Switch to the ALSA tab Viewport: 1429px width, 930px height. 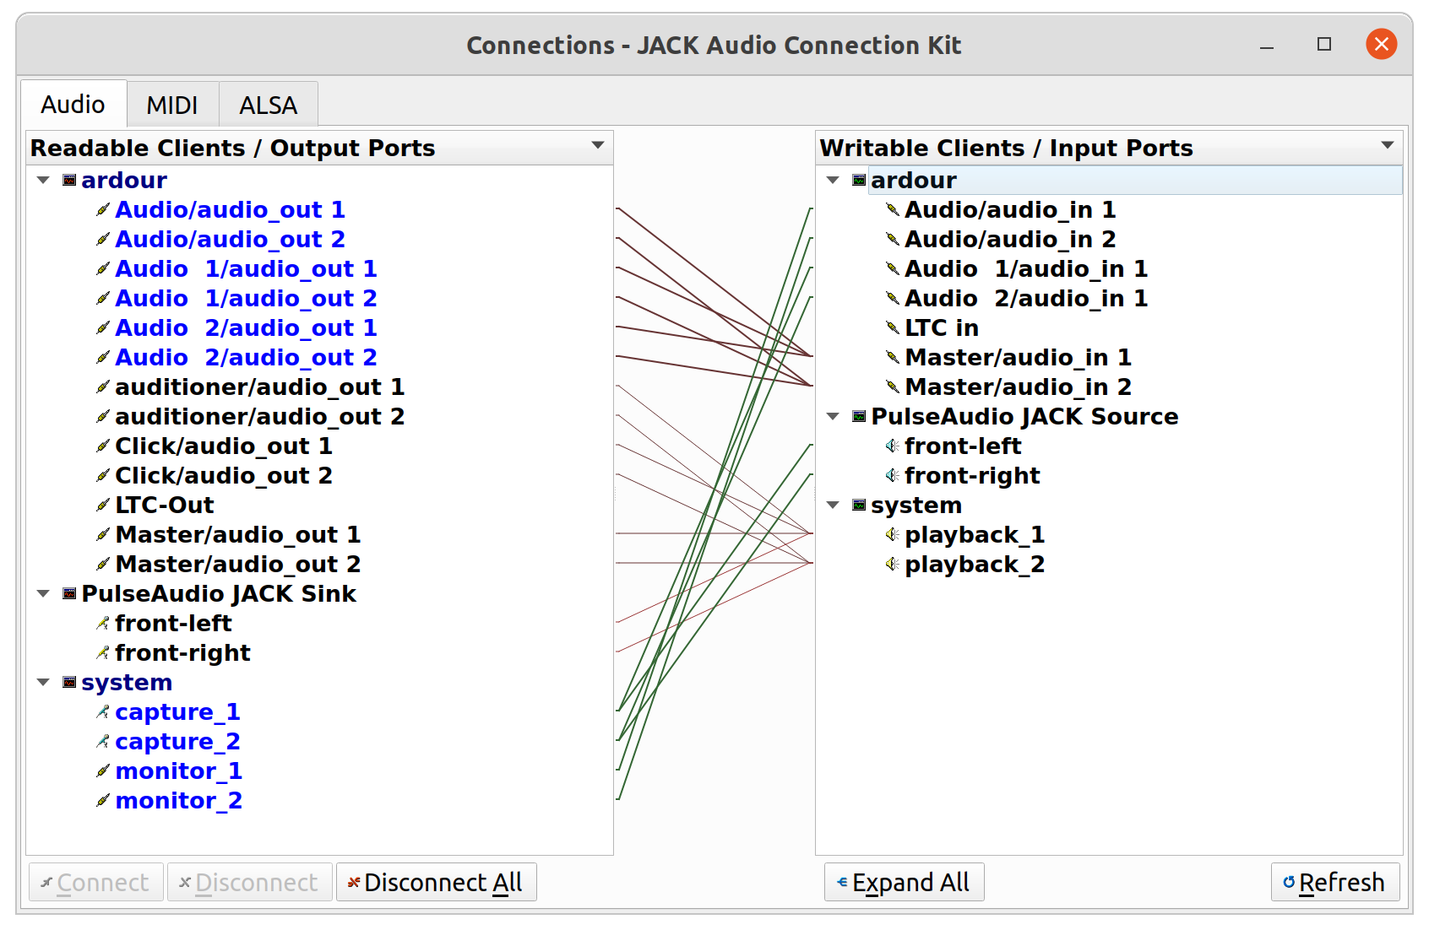269,105
